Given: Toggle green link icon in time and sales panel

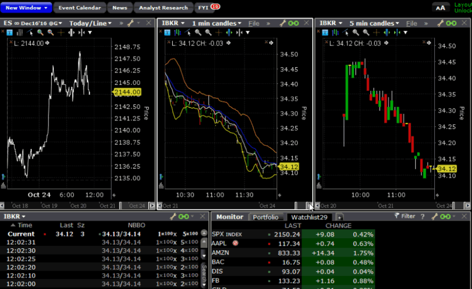Looking at the screenshot, I should pyautogui.click(x=184, y=216).
